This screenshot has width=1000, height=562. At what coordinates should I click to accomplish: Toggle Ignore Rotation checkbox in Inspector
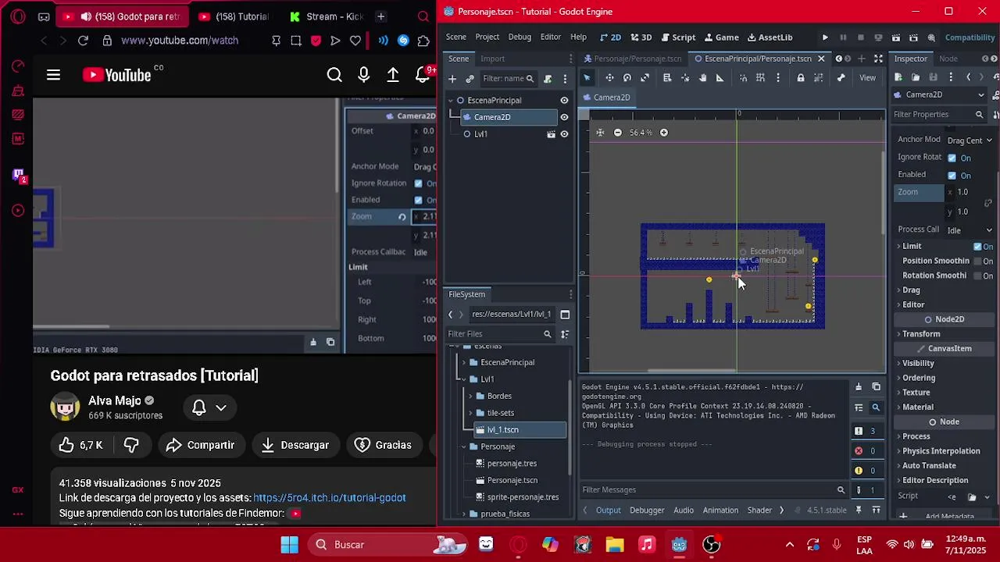point(952,158)
